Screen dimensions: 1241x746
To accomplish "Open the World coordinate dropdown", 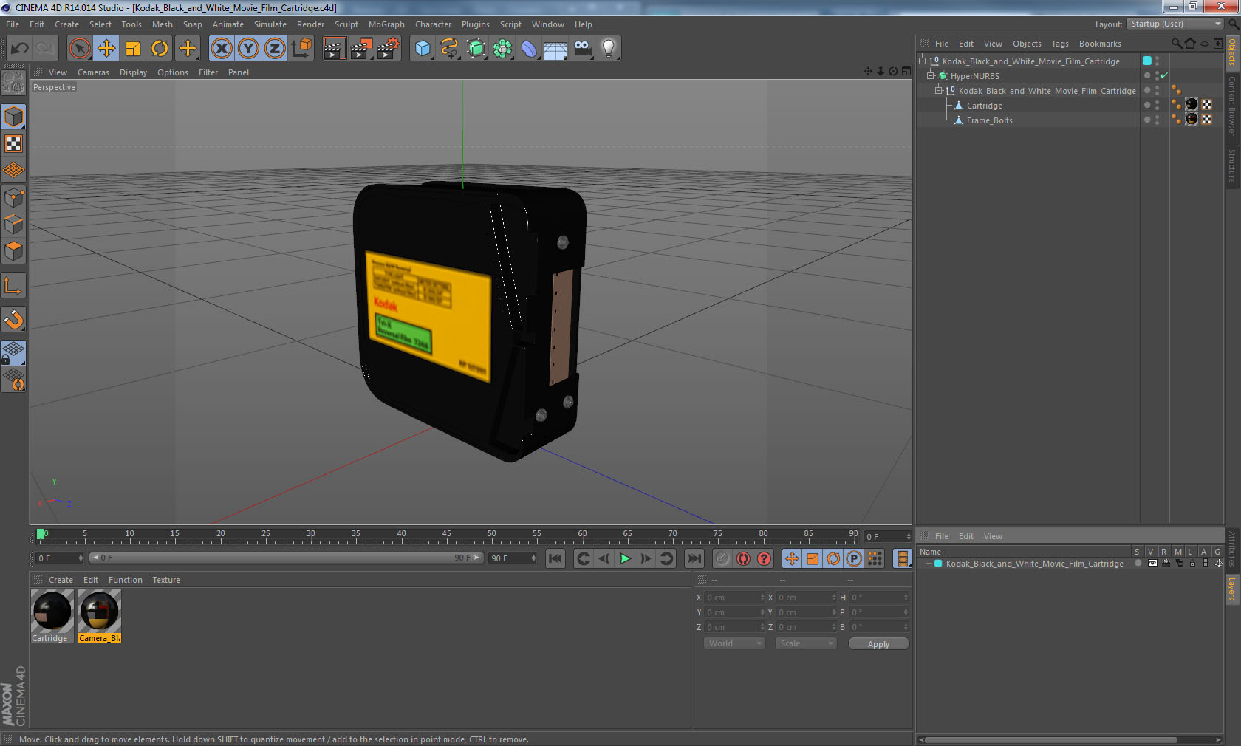I will pos(734,643).
